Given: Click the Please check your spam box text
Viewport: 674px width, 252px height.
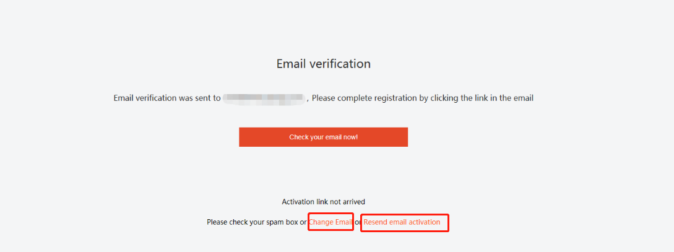Looking at the screenshot, I should pyautogui.click(x=252, y=222).
